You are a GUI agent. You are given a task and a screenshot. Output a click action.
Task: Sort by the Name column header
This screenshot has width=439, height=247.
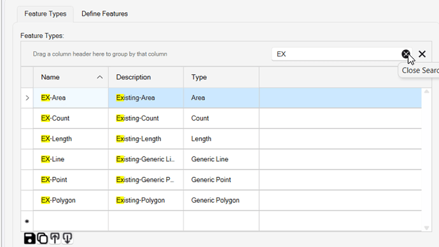[x=71, y=77]
